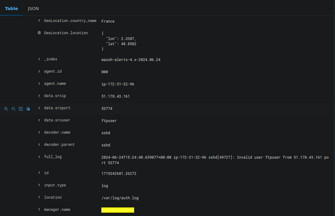The image size is (335, 216).
Task: Click the decoder.name value sshd
Action: click(106, 133)
